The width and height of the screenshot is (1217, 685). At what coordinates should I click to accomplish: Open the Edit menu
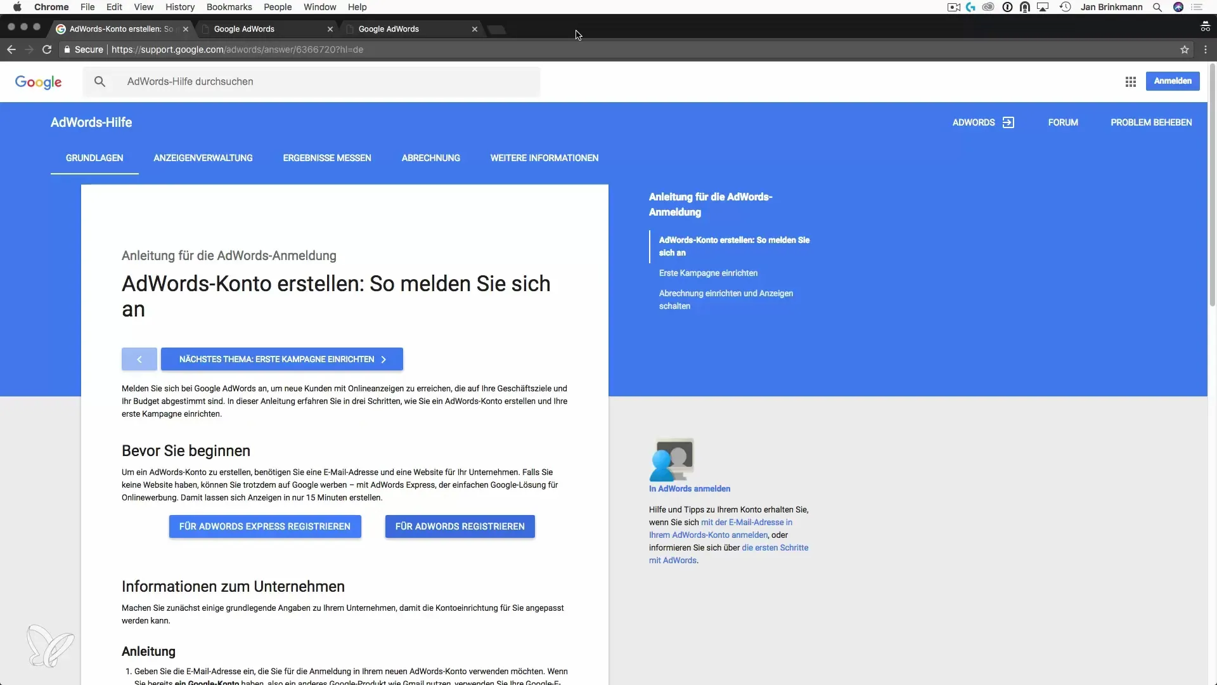coord(114,7)
